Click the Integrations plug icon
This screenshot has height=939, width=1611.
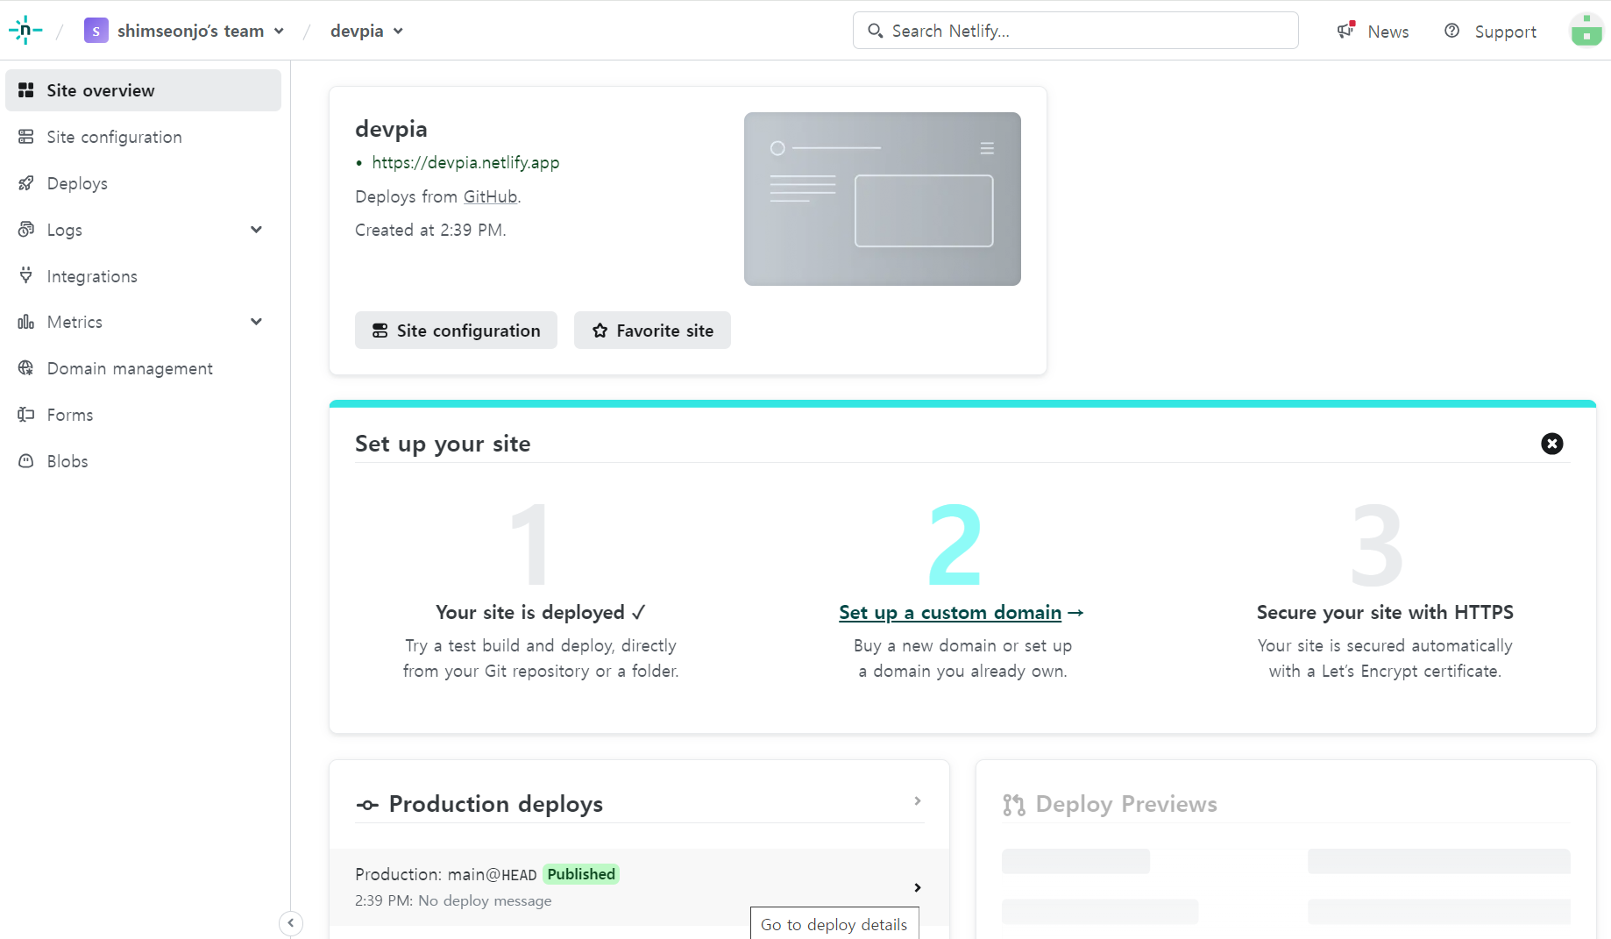26,276
